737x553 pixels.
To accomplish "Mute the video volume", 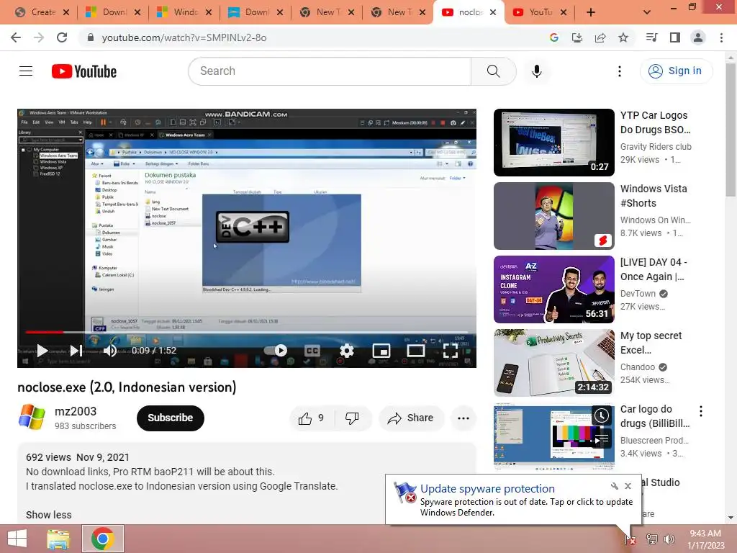I will click(x=109, y=351).
